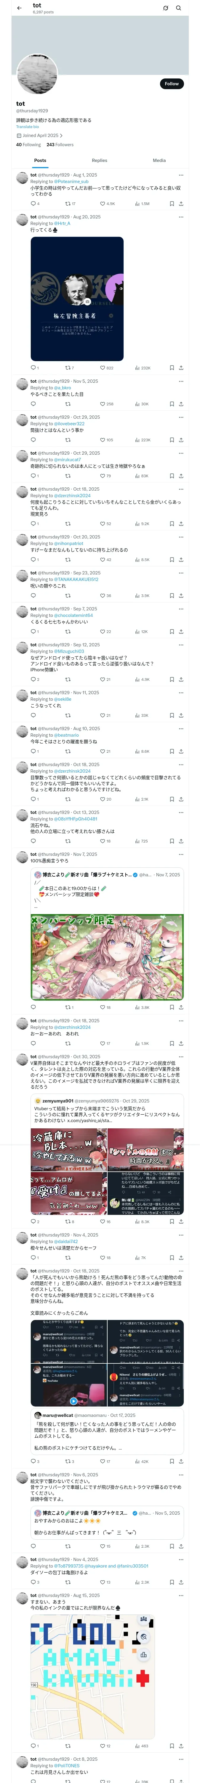Expand the Joined April 2025 chevron
Image resolution: width=200 pixels, height=1783 pixels.
pos(61,136)
